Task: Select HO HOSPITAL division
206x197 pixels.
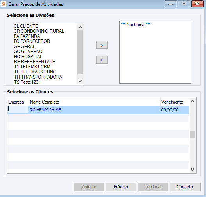Action: click(x=28, y=57)
